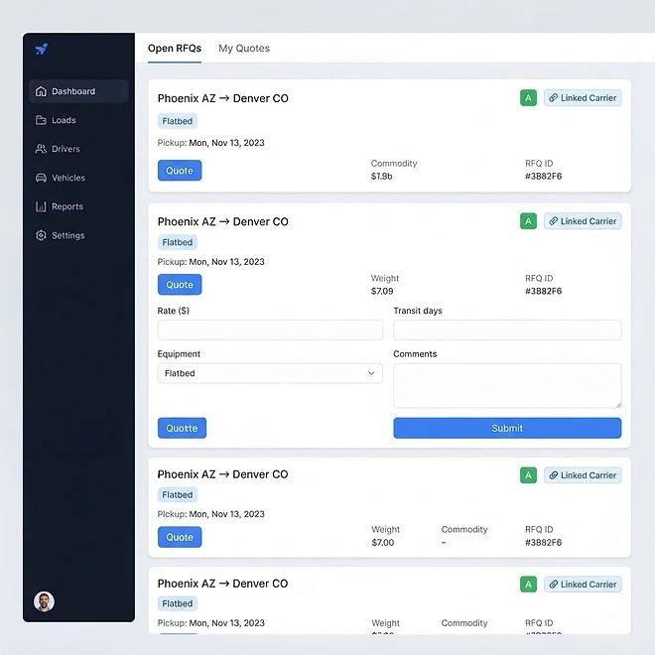Screen dimensions: 655x655
Task: Click the Vehicles car icon
Action: point(41,178)
